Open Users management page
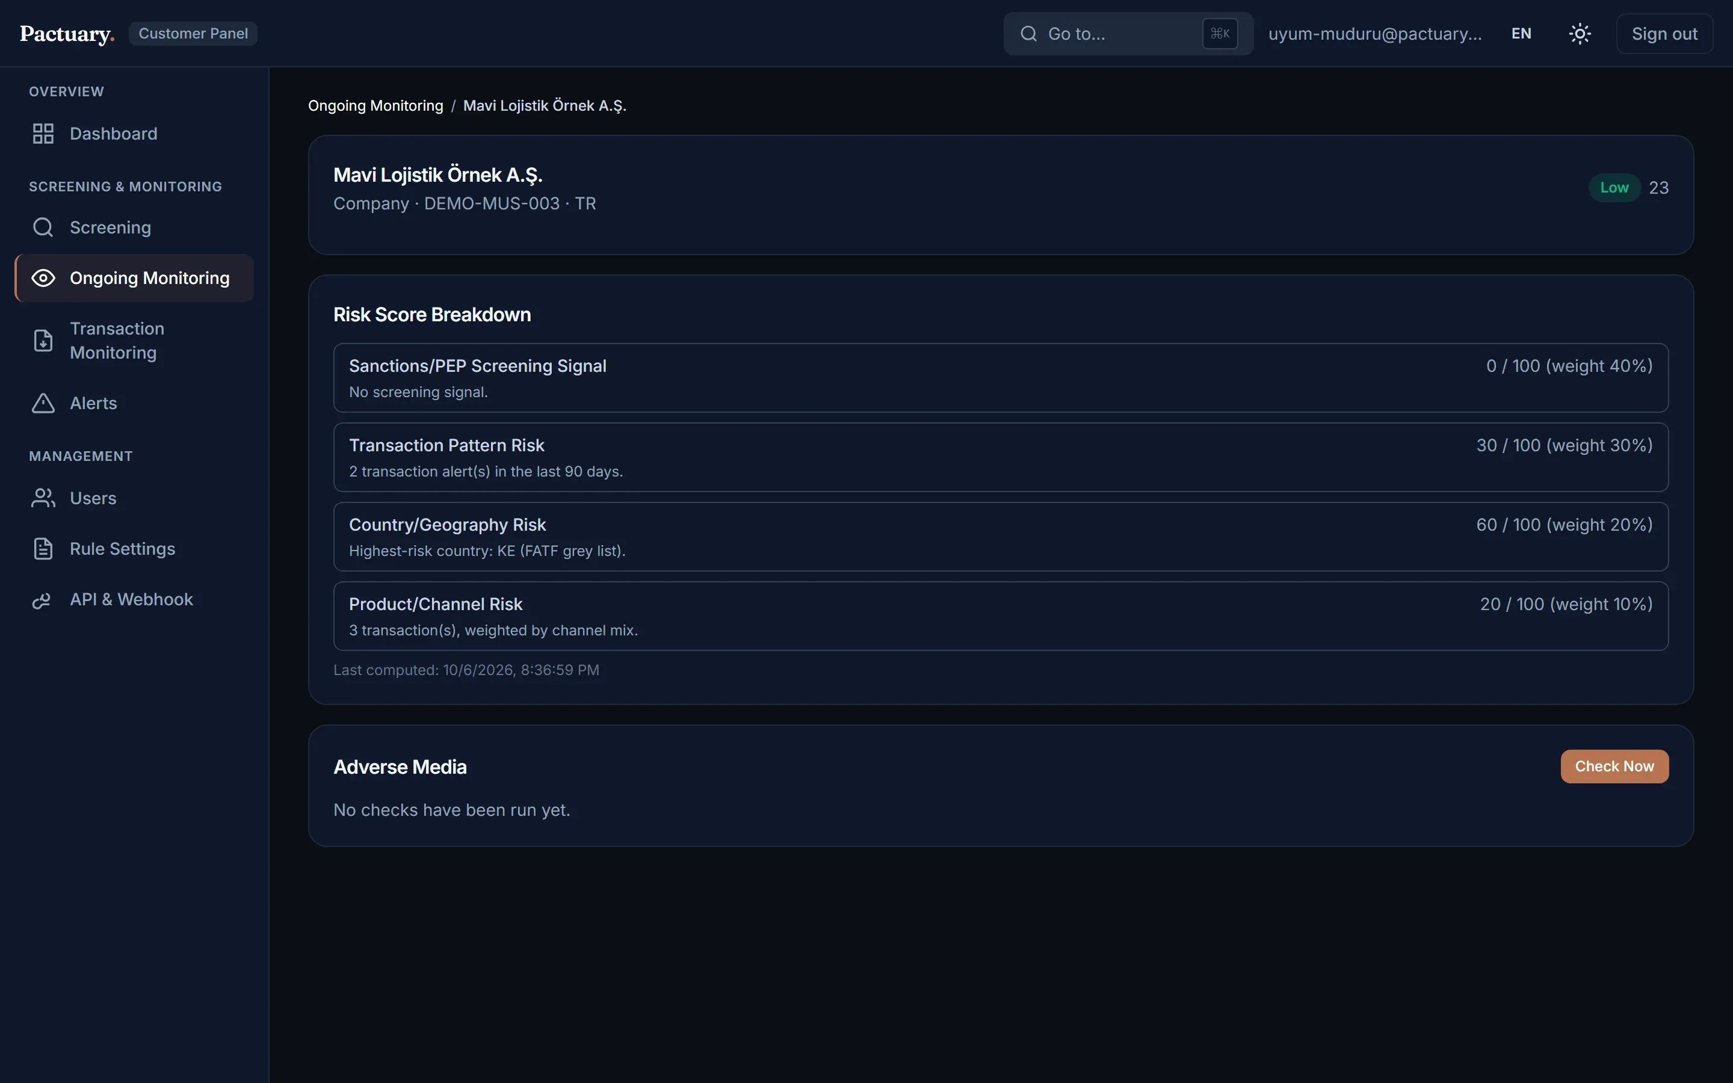 click(134, 498)
